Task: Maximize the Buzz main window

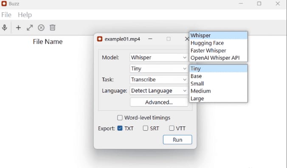Action: point(259,3)
